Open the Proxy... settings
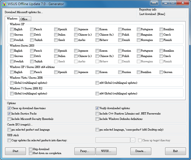The image size is (191, 160). [85, 151]
